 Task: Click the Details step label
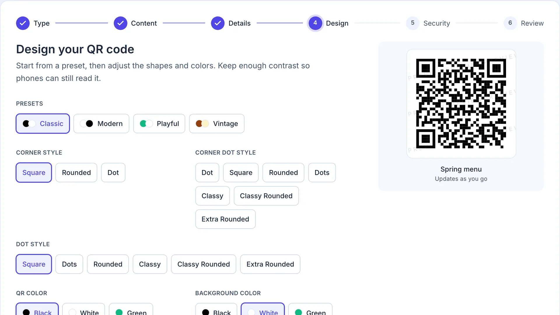click(x=239, y=23)
